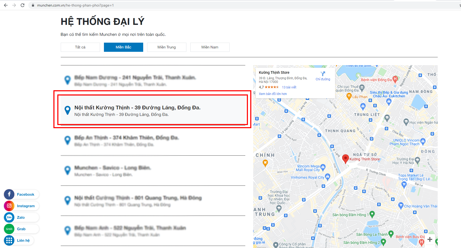Click the Facebook text link
The image size is (461, 248).
coord(26,194)
